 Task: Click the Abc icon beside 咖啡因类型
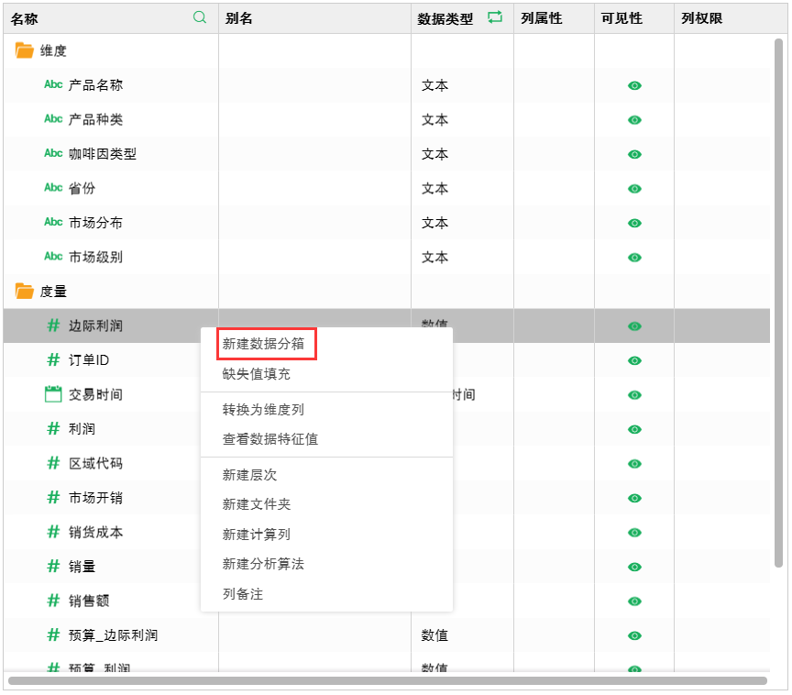click(x=53, y=153)
